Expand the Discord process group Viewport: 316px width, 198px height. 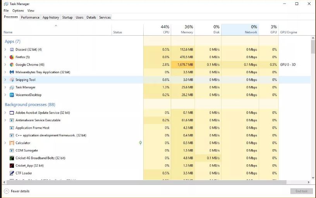pyautogui.click(x=5, y=50)
